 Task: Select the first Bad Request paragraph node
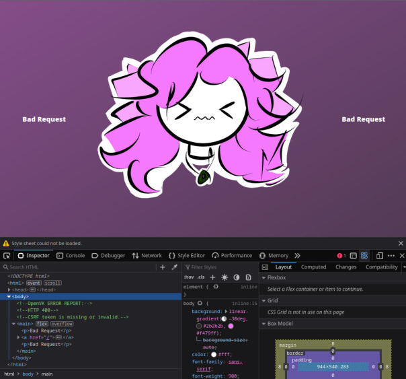pos(46,331)
